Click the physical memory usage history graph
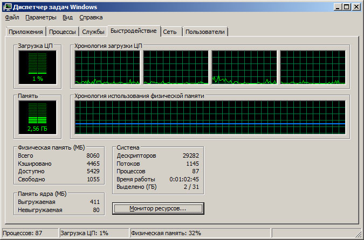The image size is (364, 240). pyautogui.click(x=210, y=117)
